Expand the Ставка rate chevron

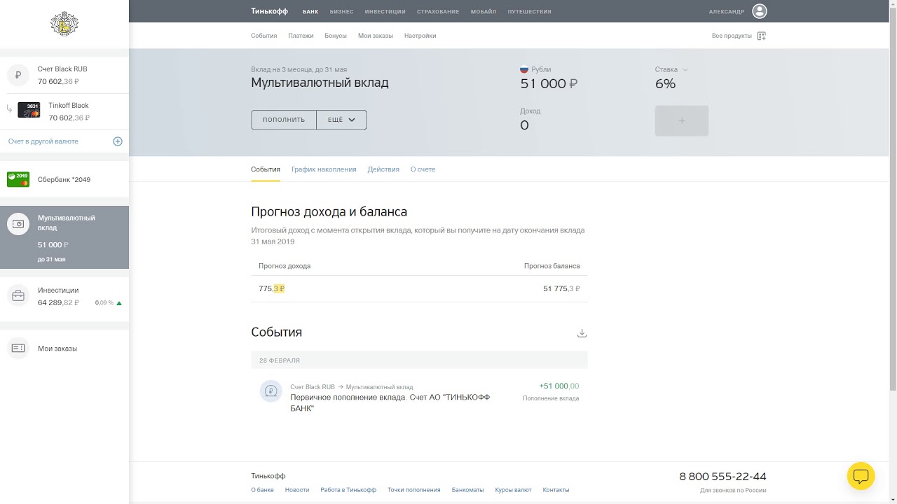coord(685,70)
